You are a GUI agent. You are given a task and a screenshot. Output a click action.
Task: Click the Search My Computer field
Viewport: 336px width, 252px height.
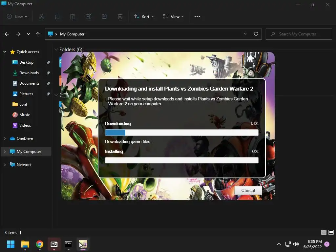pyautogui.click(x=299, y=34)
